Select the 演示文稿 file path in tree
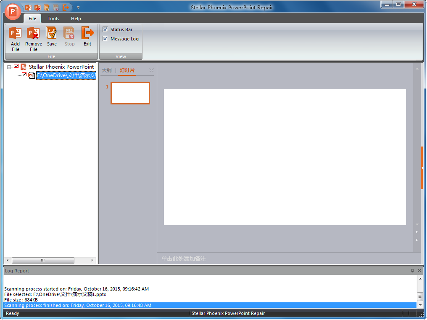 (x=66, y=75)
